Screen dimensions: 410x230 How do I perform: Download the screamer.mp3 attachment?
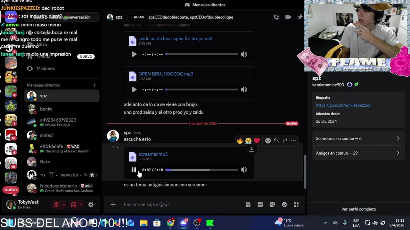pyautogui.click(x=252, y=149)
